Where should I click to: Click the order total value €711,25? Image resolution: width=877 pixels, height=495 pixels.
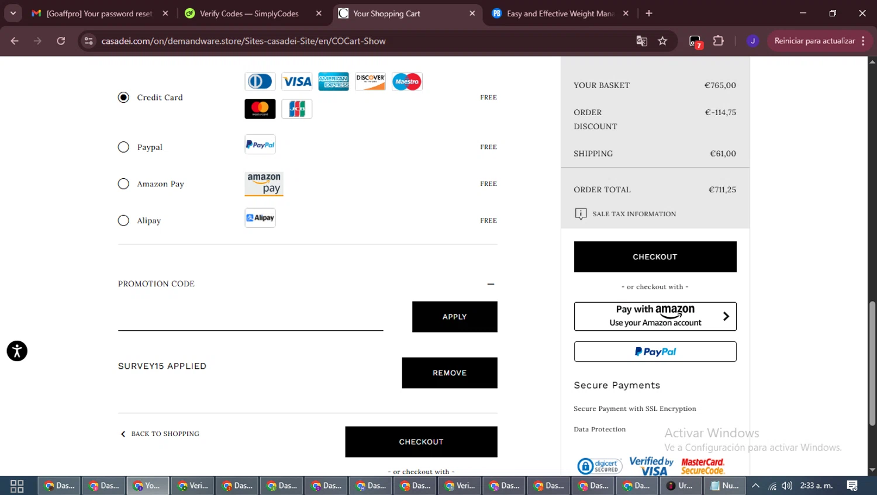coord(722,190)
